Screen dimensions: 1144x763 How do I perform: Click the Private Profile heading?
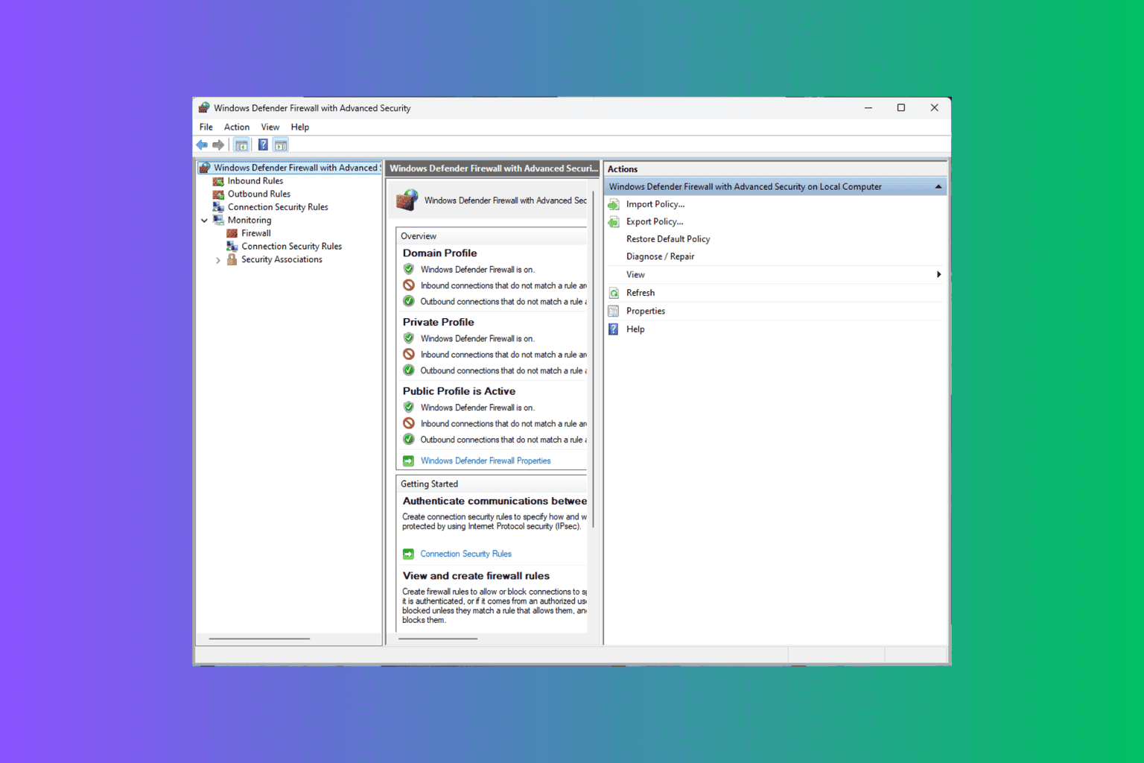[438, 322]
